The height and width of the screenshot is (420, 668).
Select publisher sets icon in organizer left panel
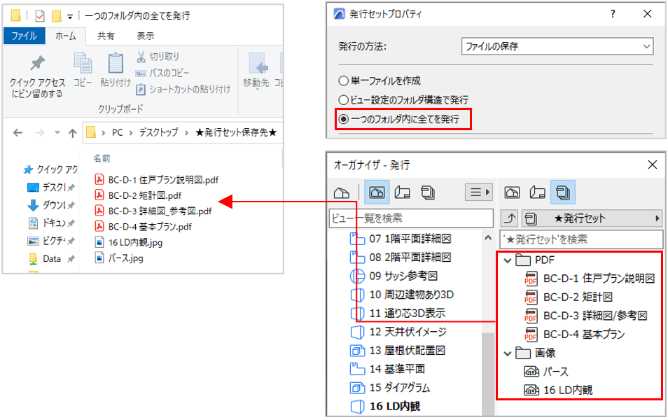pos(428,192)
